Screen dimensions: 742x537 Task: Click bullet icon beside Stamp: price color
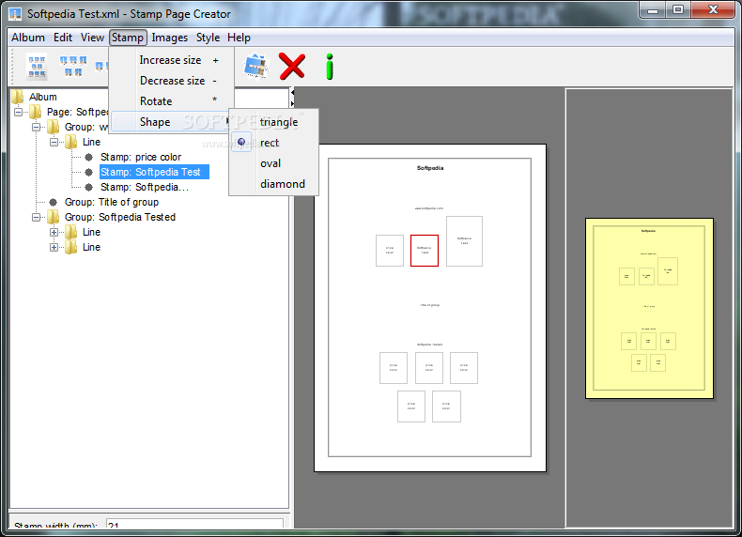[88, 157]
